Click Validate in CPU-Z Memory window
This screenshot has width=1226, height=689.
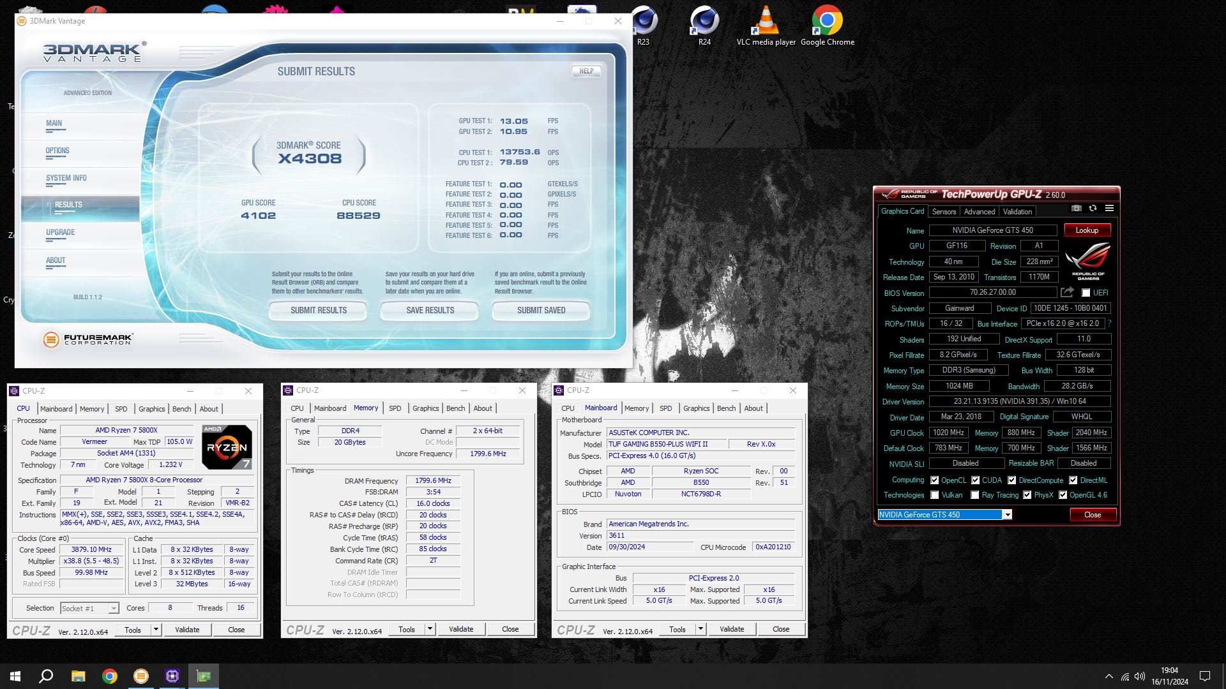(x=461, y=629)
